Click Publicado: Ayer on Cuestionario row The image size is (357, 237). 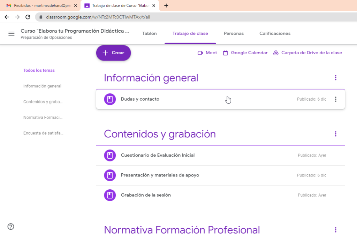click(312, 156)
